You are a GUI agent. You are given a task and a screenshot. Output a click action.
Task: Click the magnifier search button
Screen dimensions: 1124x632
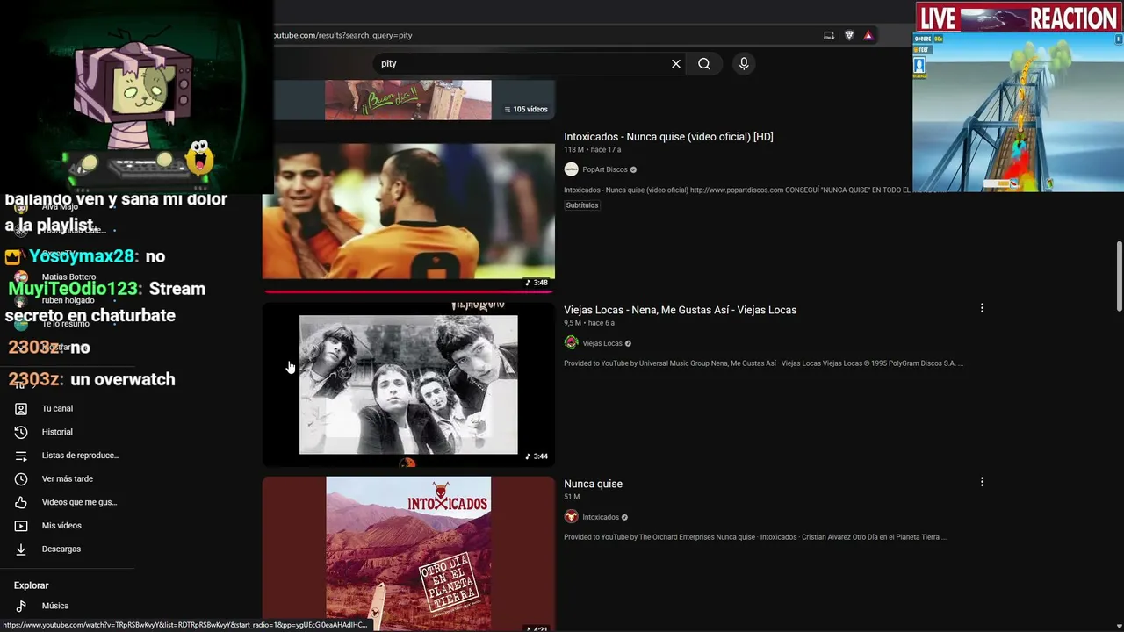(704, 64)
